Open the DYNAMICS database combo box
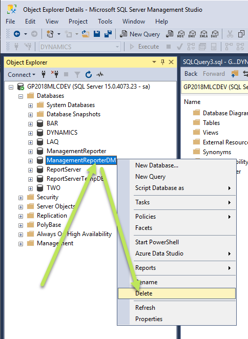The image size is (248, 339). point(79,47)
